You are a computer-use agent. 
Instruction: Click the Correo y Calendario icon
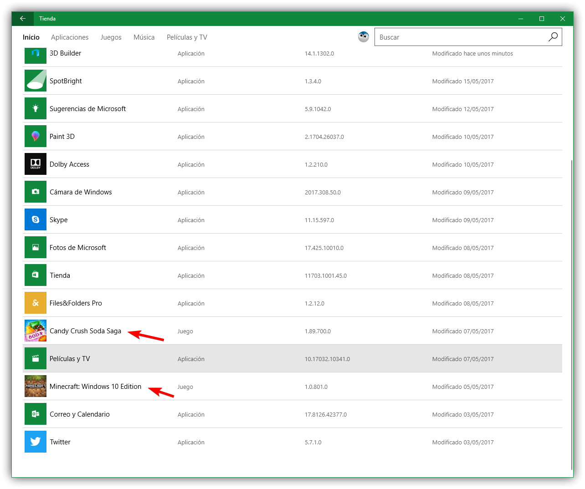click(x=36, y=414)
